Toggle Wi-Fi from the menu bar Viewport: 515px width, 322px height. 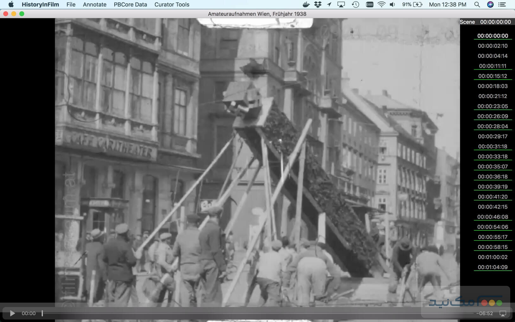click(381, 4)
